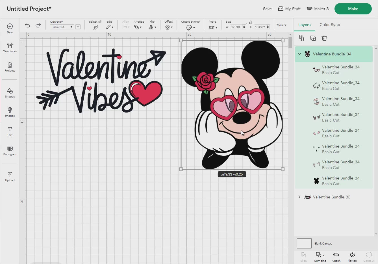The height and width of the screenshot is (264, 378).
Task: Toggle the size aspect ratio lock
Action: point(251,22)
